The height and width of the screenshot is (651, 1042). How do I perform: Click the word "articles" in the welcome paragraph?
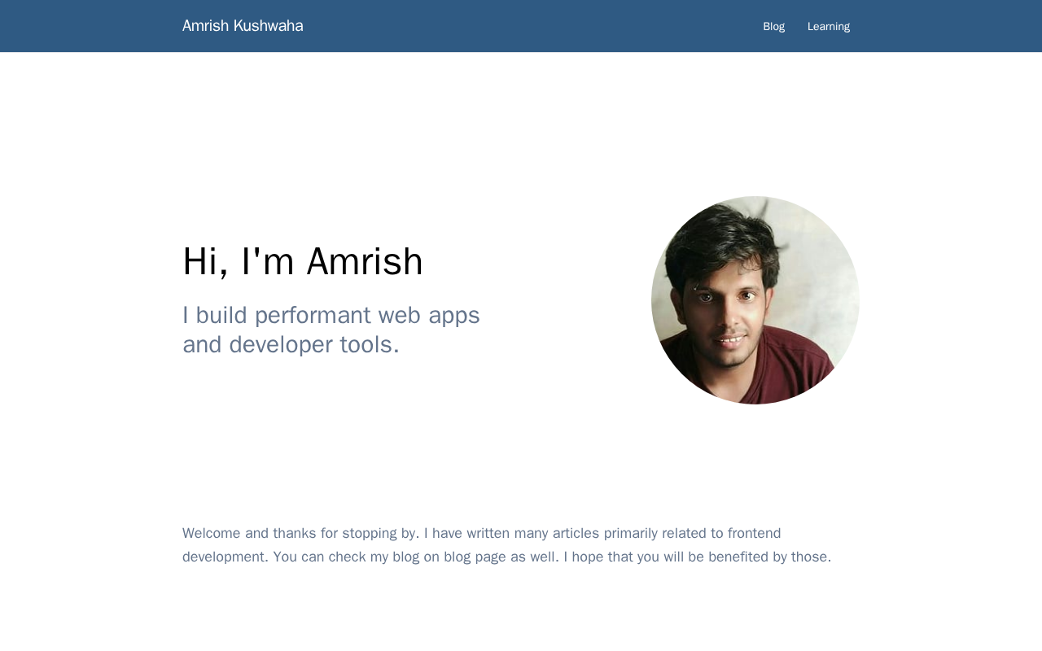pos(576,534)
